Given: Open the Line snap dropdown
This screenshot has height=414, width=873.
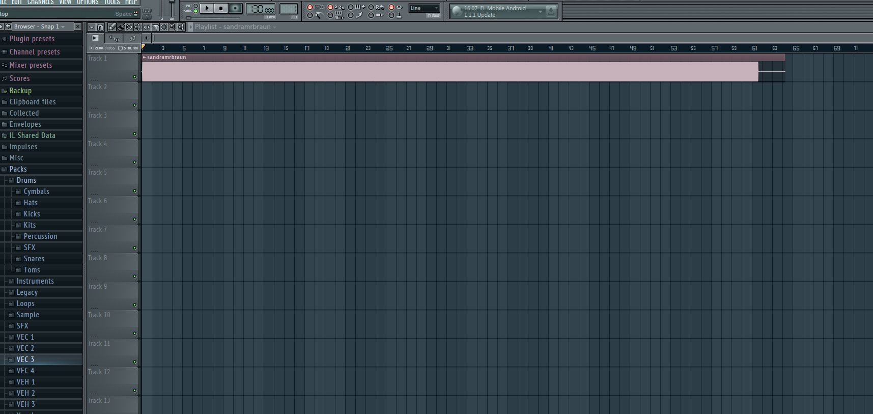Looking at the screenshot, I should click(x=425, y=8).
